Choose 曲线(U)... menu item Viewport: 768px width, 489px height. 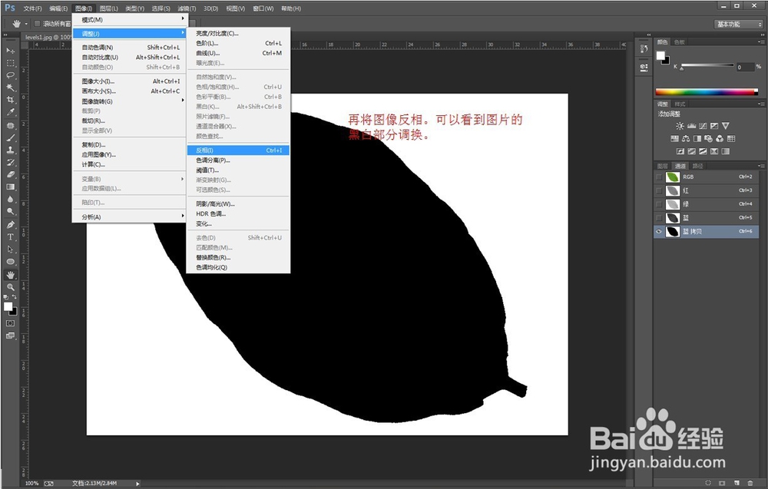239,53
